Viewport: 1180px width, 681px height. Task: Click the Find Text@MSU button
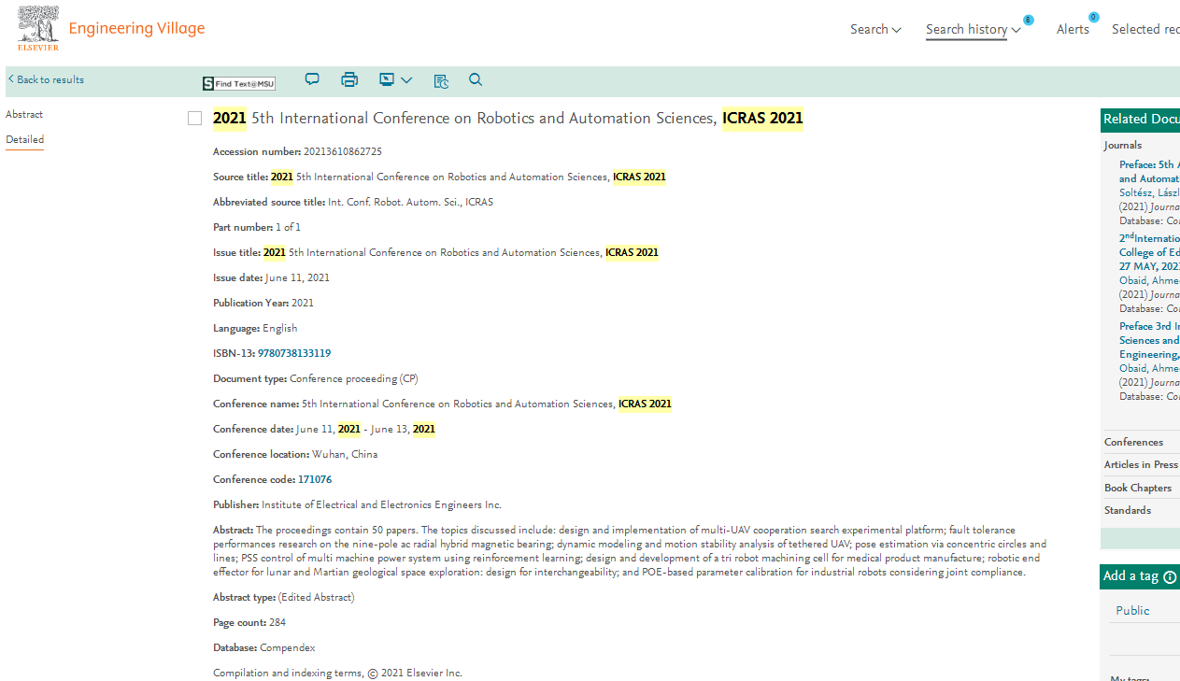point(239,83)
